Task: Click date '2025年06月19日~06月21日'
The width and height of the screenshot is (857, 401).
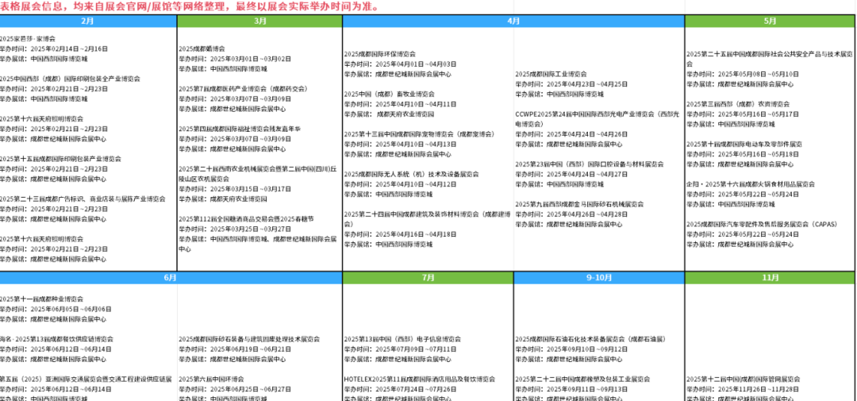Action: (x=250, y=349)
